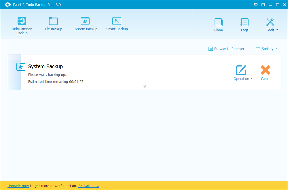Select the System Backup task title
The height and width of the screenshot is (190, 288).
46,66
